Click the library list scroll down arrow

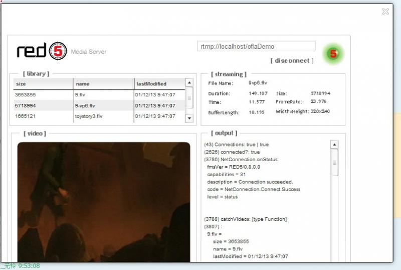(189, 118)
